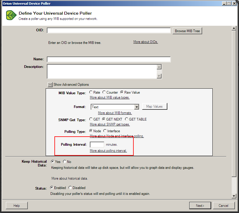
Task: Click the Browse MIB Tree button
Action: tap(187, 31)
